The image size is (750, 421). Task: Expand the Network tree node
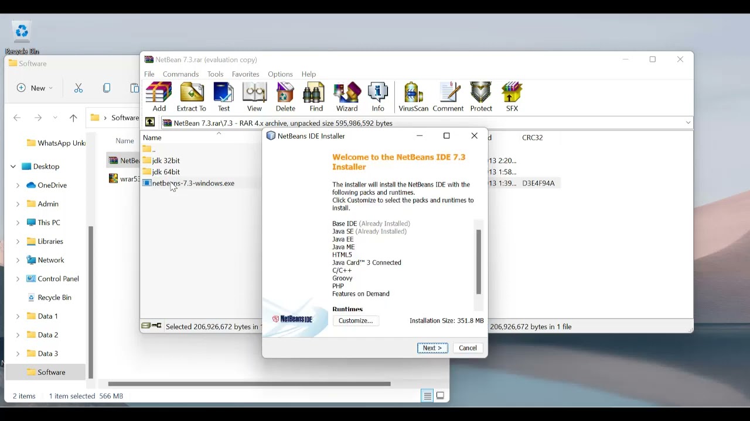click(x=18, y=260)
